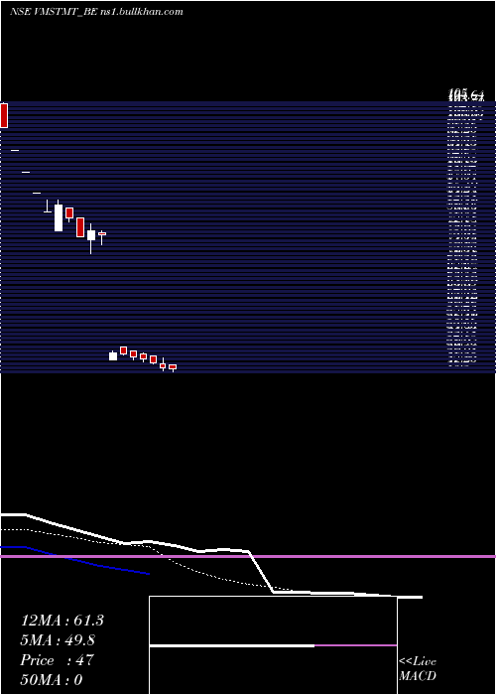Select the 5MA : 49.8 readout
The width and height of the screenshot is (496, 695).
pyautogui.click(x=58, y=640)
